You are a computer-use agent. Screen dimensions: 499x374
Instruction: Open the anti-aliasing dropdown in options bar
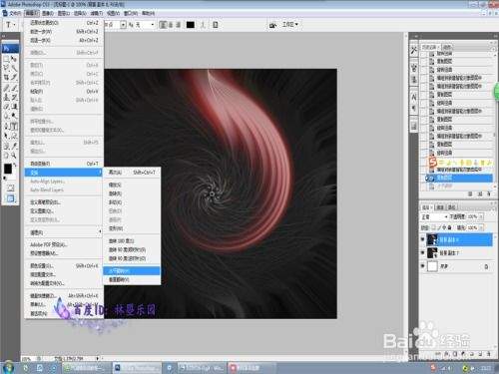click(153, 25)
